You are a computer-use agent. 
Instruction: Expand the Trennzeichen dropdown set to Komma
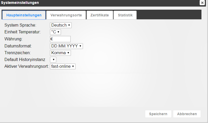(60, 53)
